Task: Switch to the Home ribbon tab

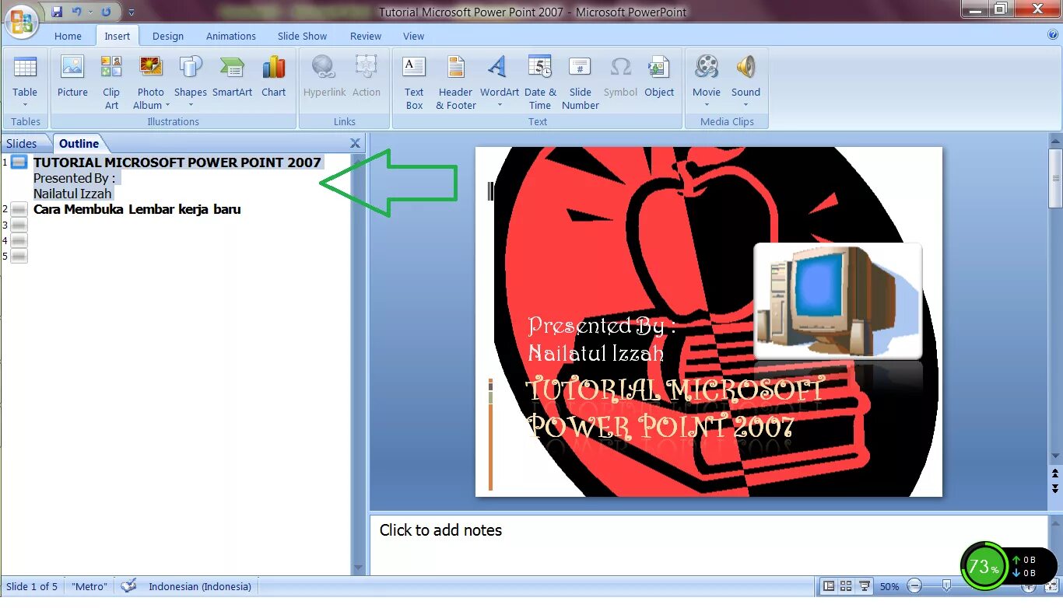Action: pyautogui.click(x=68, y=37)
